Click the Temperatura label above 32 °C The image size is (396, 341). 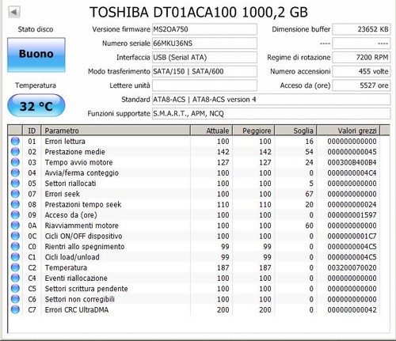(x=36, y=85)
